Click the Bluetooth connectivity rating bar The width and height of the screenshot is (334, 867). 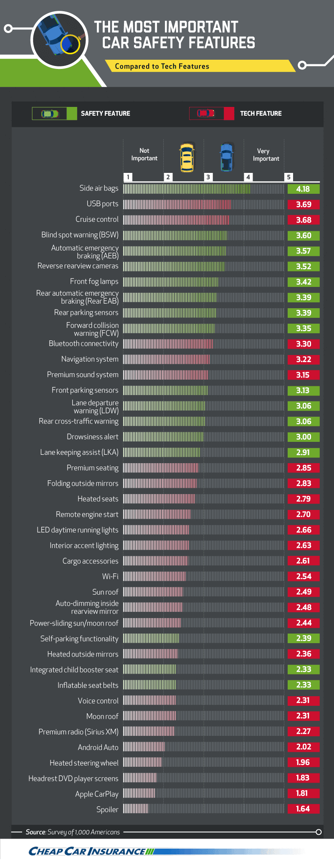203,344
